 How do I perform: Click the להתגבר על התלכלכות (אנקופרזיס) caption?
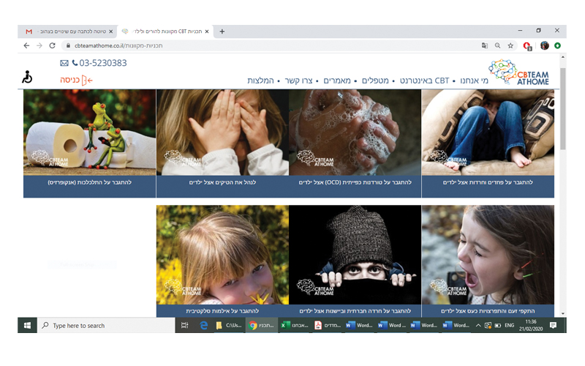coord(89,182)
